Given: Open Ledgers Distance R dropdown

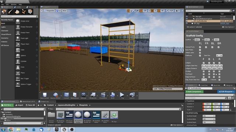Looking at the screenshot, I should pos(220,69).
